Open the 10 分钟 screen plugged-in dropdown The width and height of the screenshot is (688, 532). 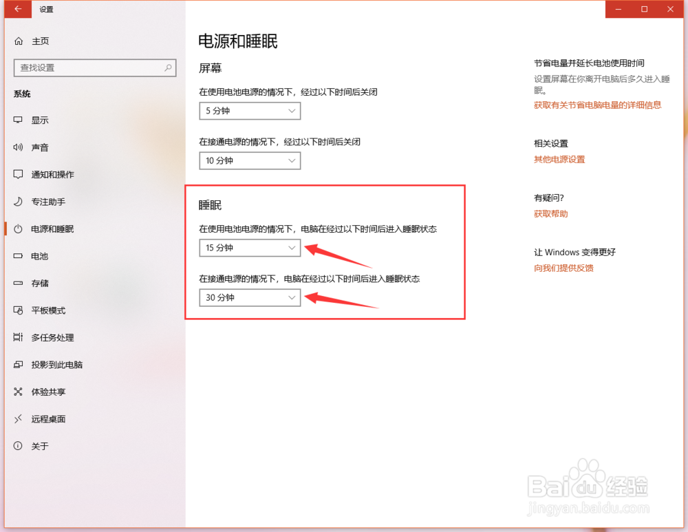pyautogui.click(x=250, y=160)
